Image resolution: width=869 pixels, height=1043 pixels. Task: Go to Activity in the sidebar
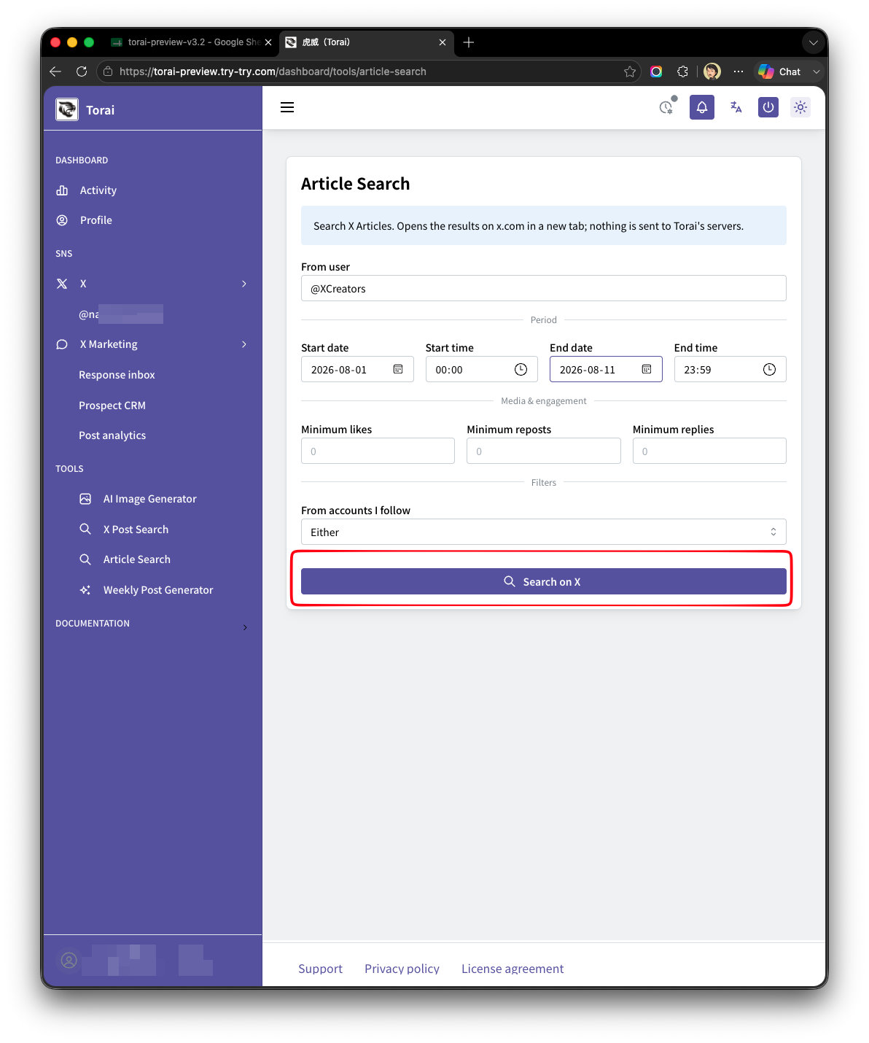(98, 190)
